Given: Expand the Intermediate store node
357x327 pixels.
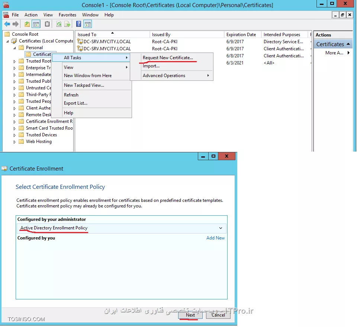Looking at the screenshot, I should click(x=15, y=75).
